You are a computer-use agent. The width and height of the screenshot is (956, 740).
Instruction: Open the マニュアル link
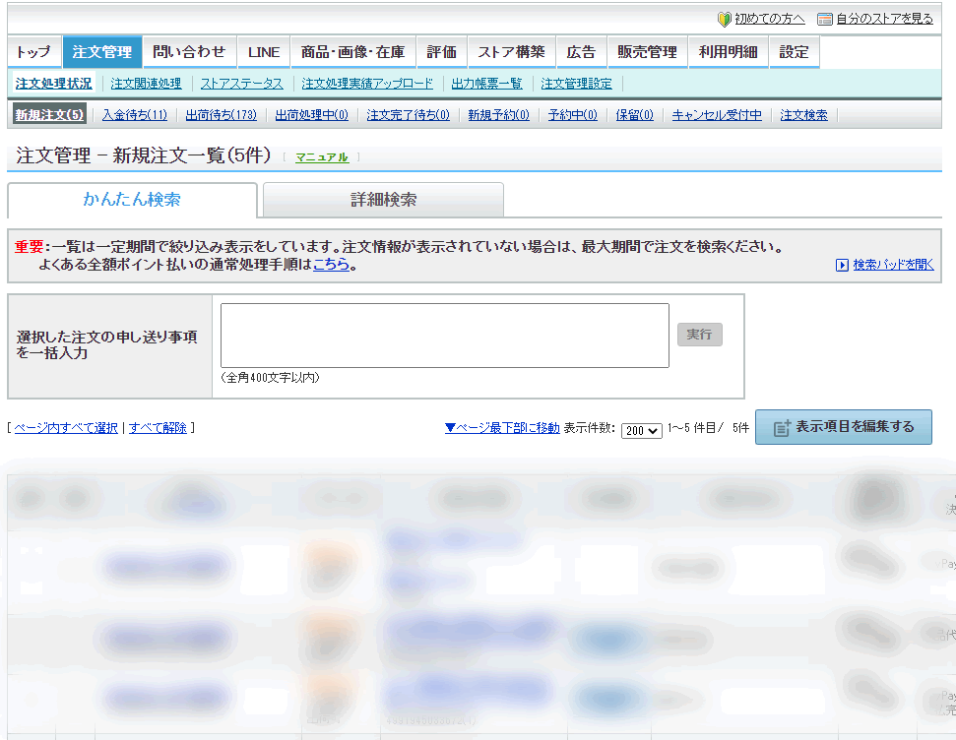[x=321, y=157]
